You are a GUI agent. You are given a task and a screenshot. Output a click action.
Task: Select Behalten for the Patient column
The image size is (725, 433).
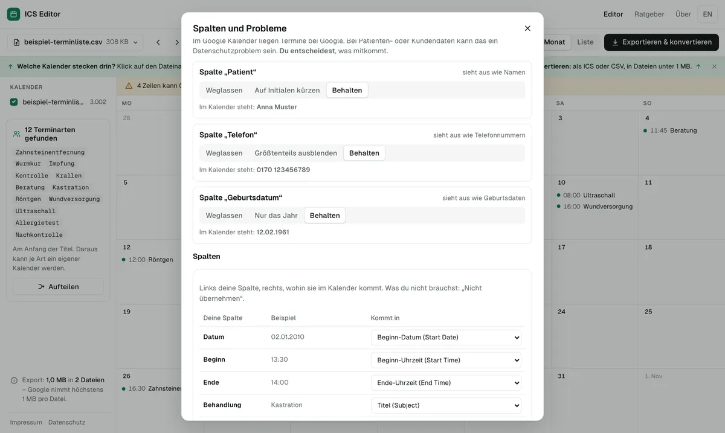pos(347,90)
